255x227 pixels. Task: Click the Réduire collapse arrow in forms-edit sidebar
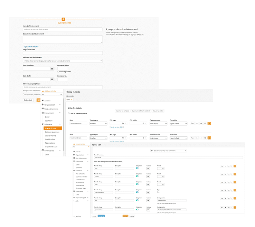click(x=74, y=217)
